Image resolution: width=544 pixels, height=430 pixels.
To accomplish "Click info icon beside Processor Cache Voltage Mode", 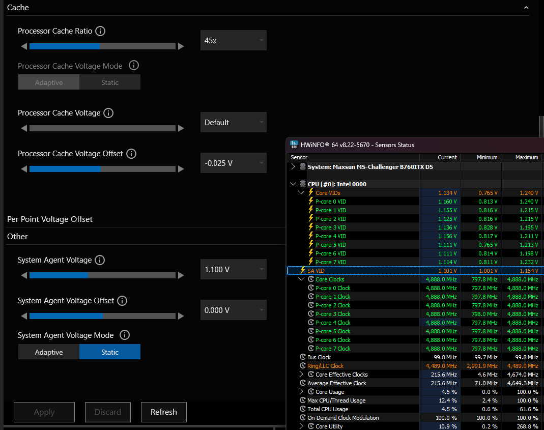I will (x=133, y=66).
